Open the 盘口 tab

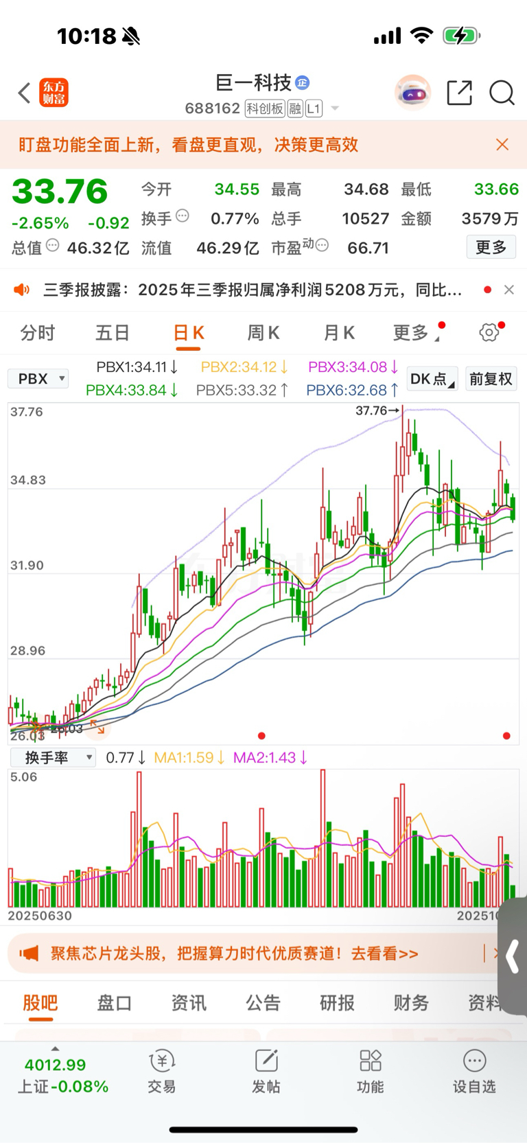click(115, 1003)
